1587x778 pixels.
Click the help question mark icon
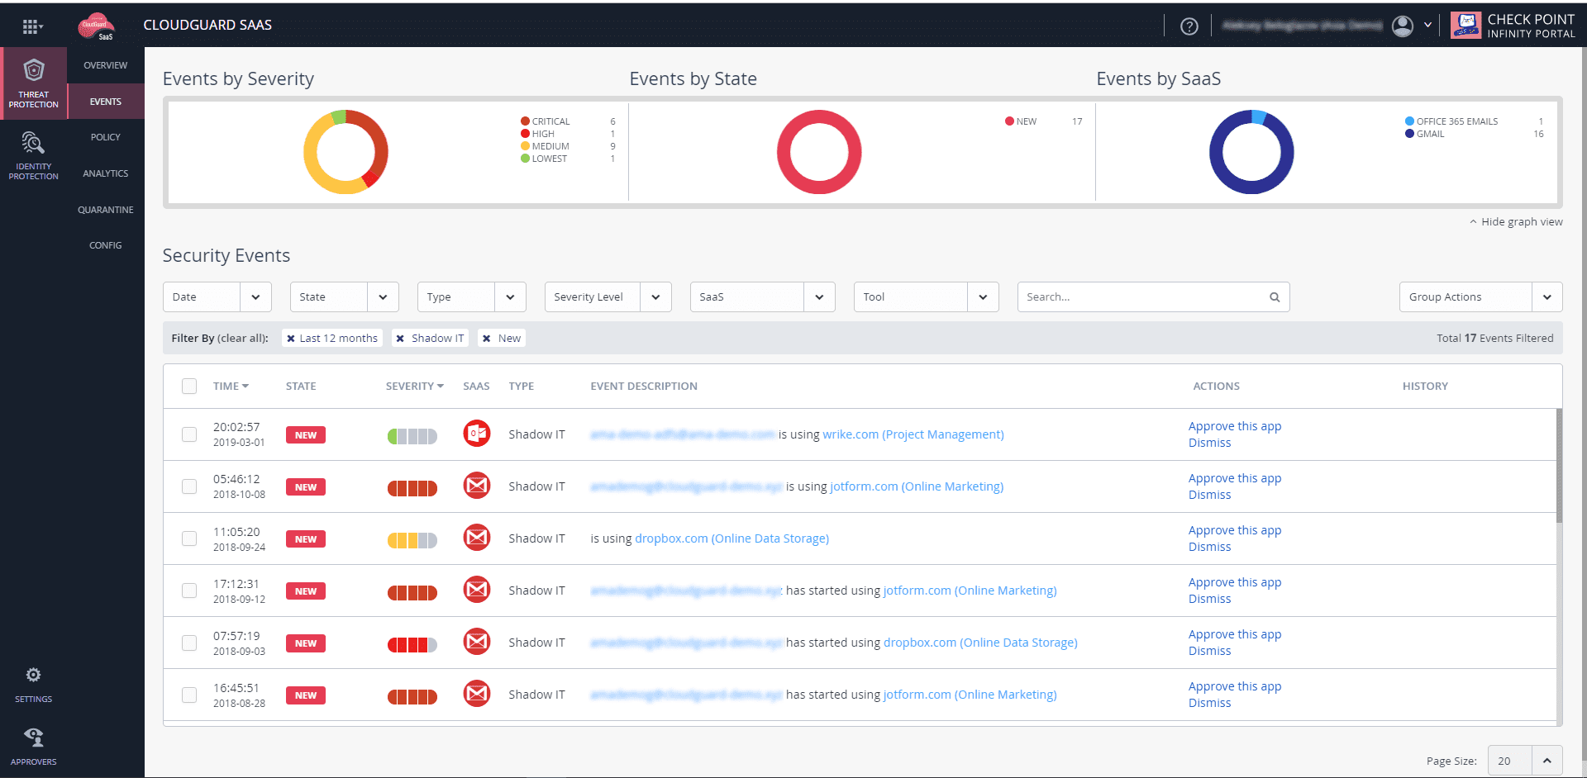pos(1189,26)
